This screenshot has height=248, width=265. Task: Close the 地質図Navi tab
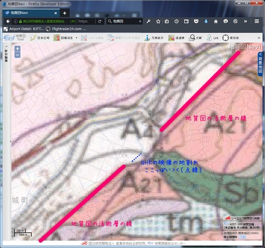pos(56,13)
